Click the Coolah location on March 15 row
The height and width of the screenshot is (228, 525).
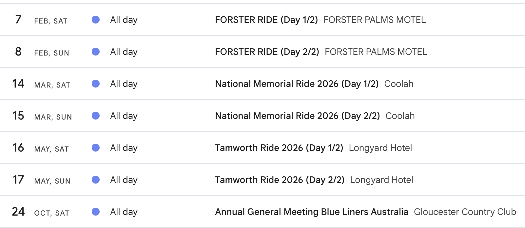coord(400,116)
